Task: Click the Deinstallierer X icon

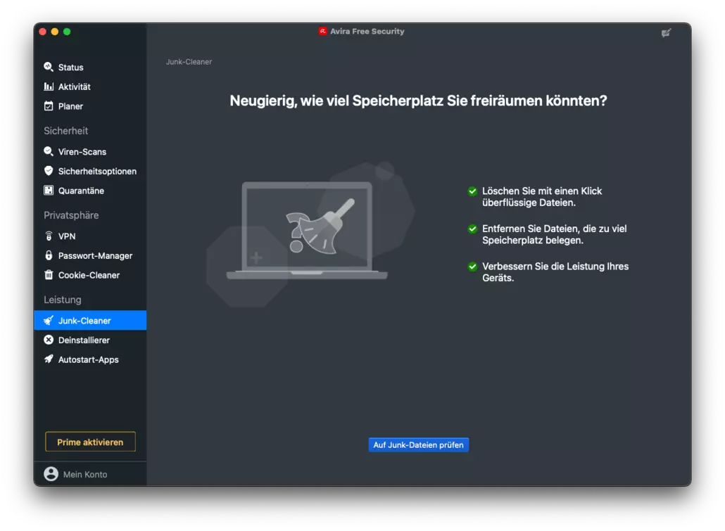Action: 49,340
